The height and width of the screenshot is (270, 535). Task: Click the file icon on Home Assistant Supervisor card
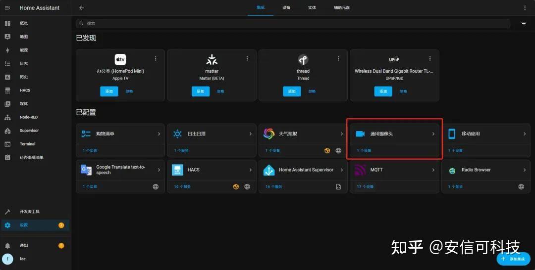(338, 186)
